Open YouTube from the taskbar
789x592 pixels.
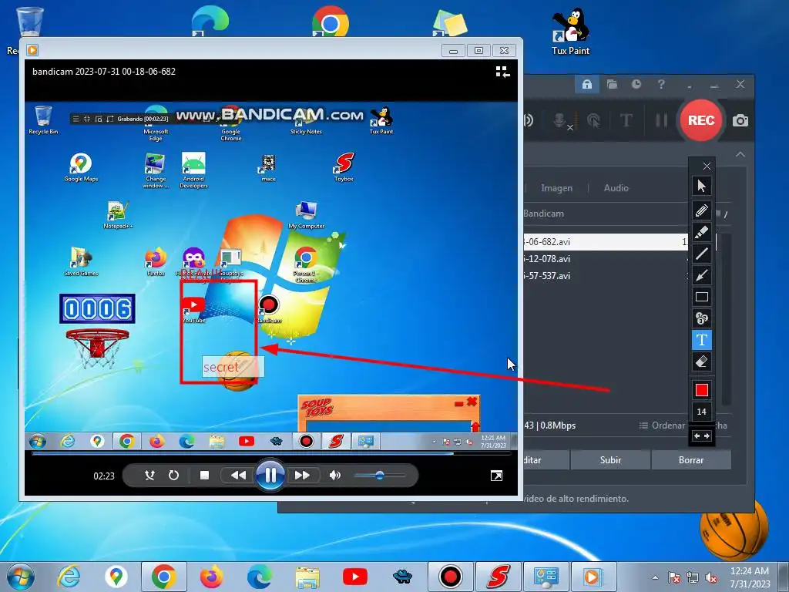(x=354, y=577)
